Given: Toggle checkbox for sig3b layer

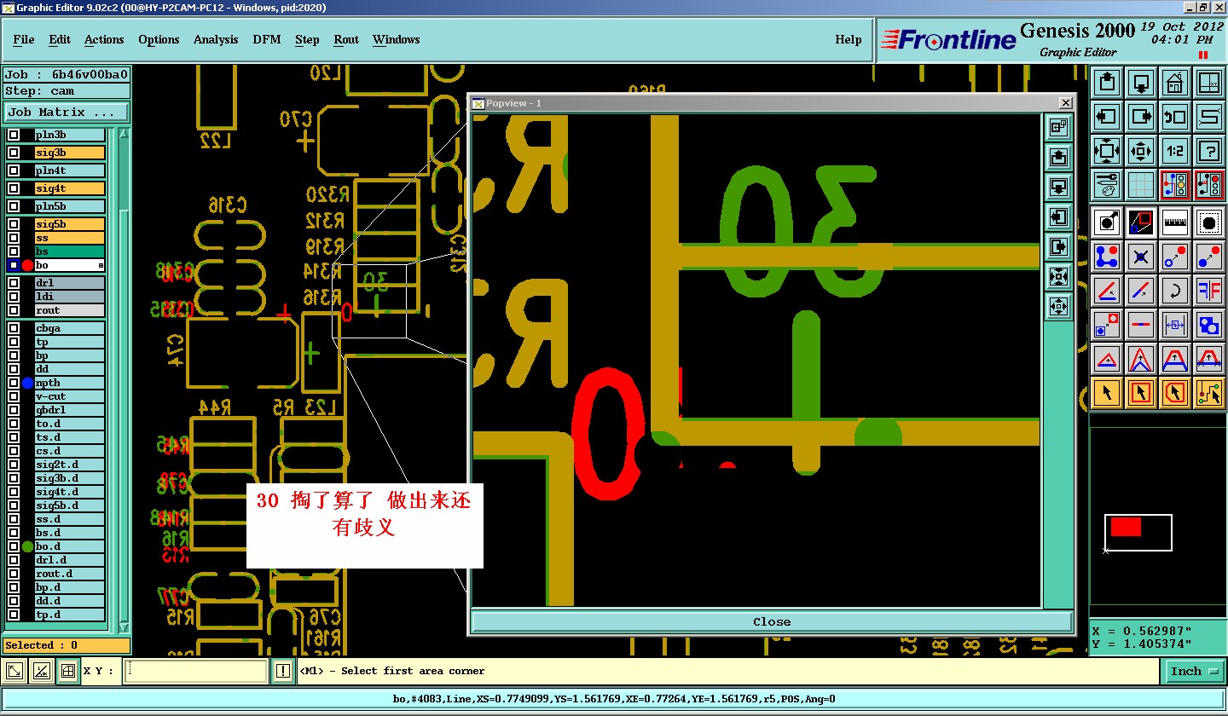Looking at the screenshot, I should [14, 153].
